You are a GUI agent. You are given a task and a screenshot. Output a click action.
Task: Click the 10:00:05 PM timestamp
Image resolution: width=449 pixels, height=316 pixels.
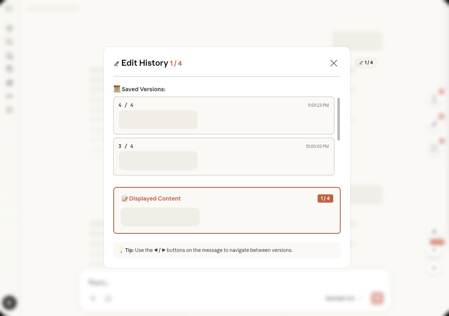pos(317,146)
